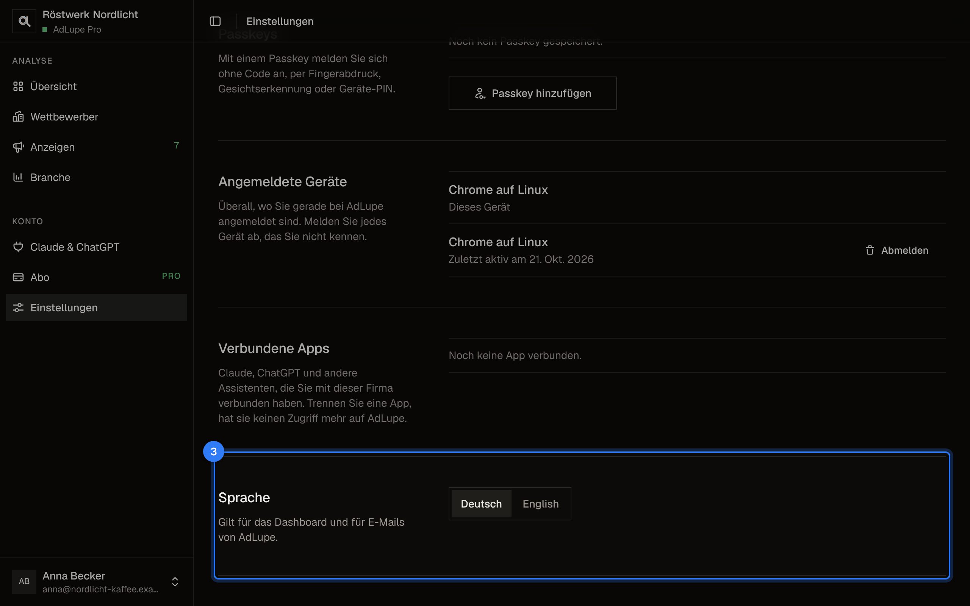Click the AdLupe magnifier logo icon
970x606 pixels.
24,21
